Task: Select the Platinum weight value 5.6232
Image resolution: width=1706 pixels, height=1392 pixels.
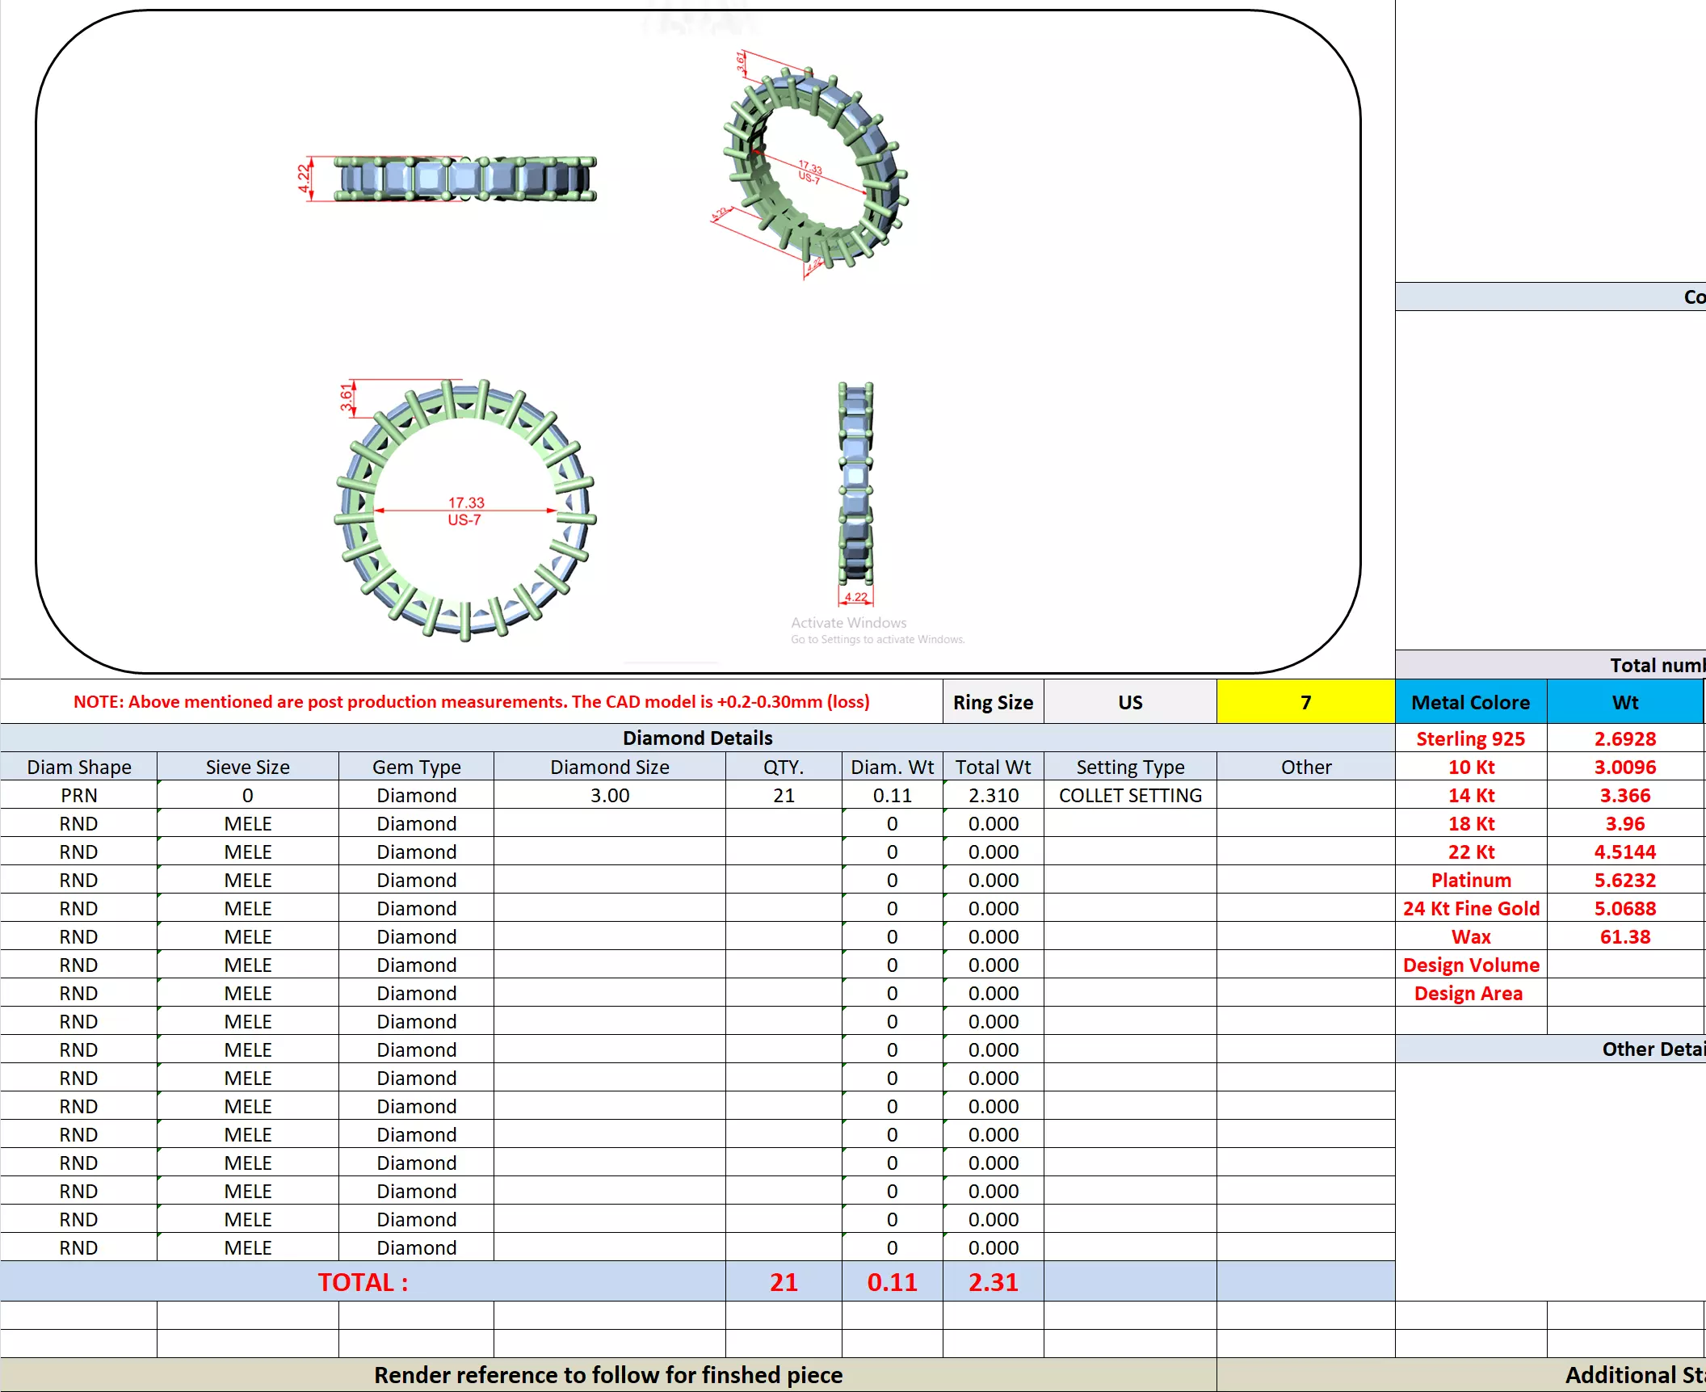Action: point(1624,880)
